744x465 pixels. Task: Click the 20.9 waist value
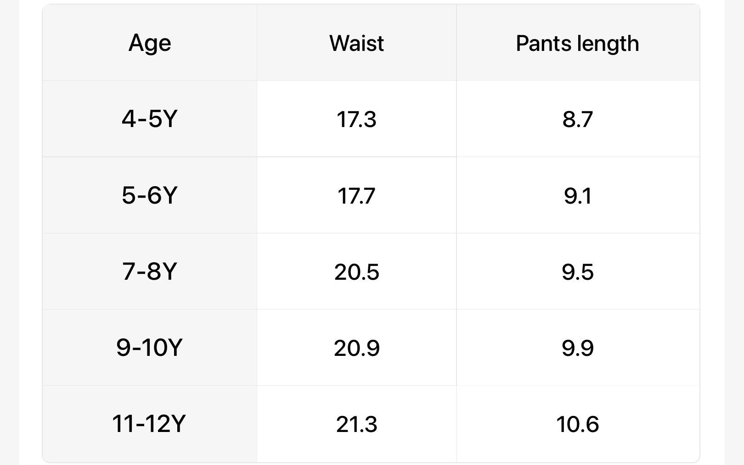click(356, 348)
